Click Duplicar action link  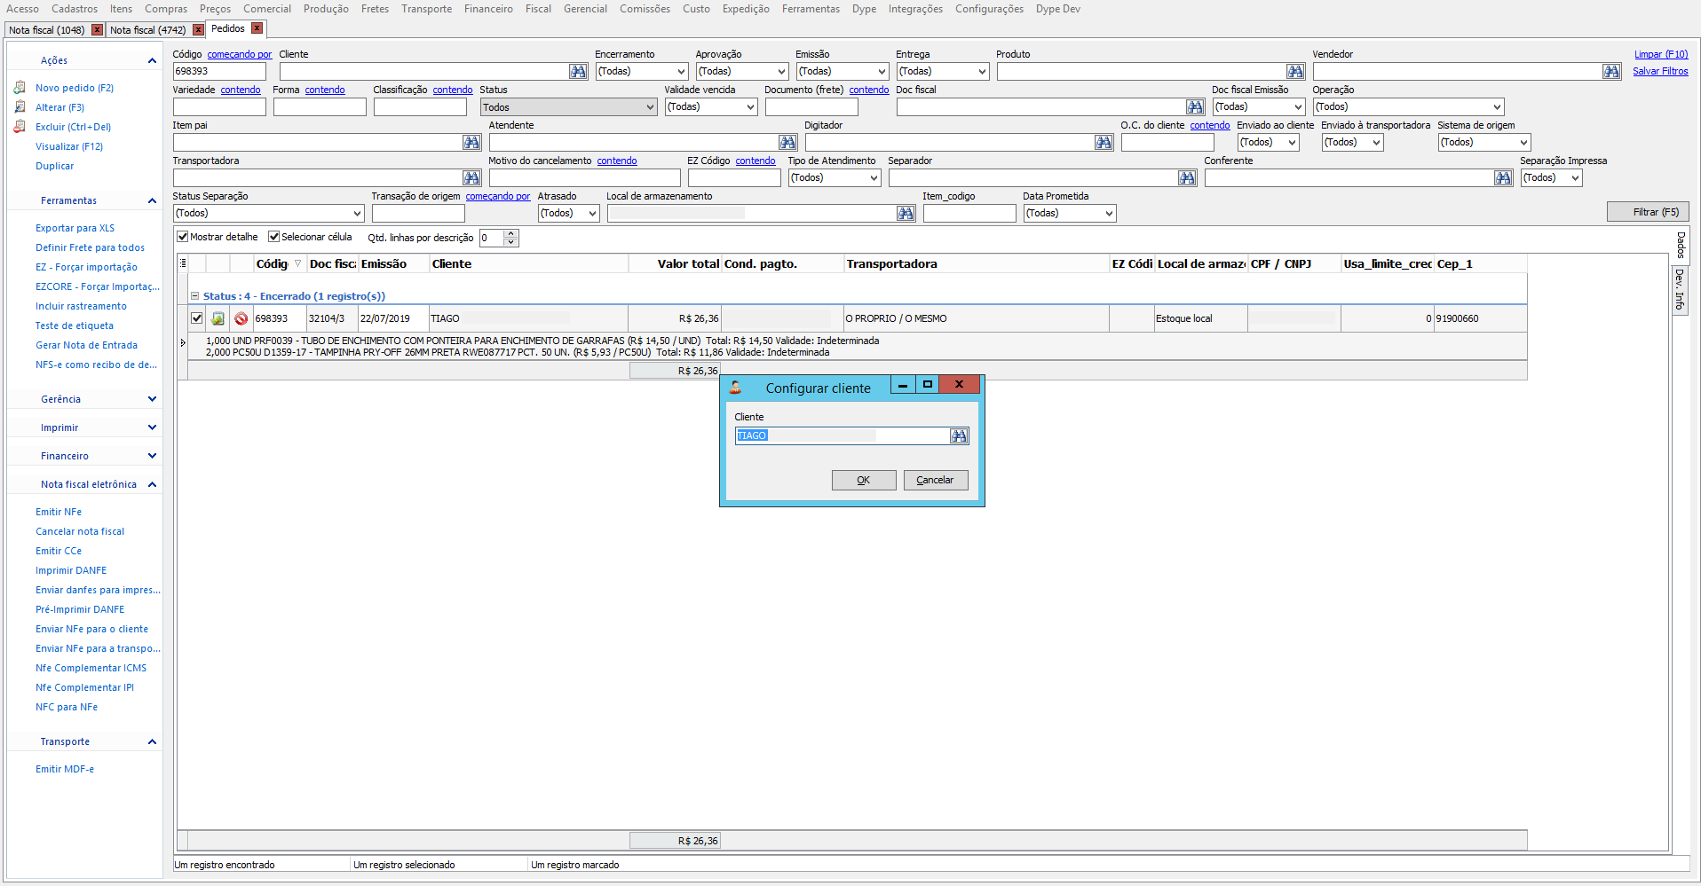click(55, 166)
